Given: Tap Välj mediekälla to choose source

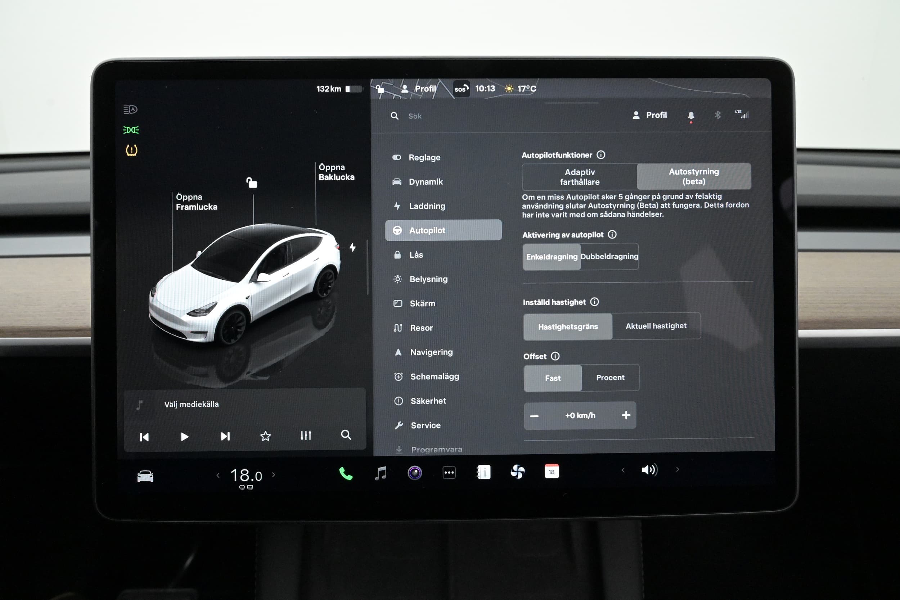Looking at the screenshot, I should click(191, 404).
